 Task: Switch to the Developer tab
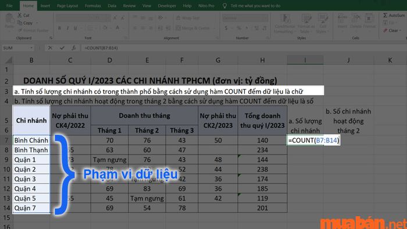point(167,5)
